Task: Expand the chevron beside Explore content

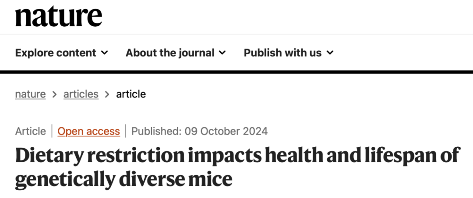Action: [104, 53]
